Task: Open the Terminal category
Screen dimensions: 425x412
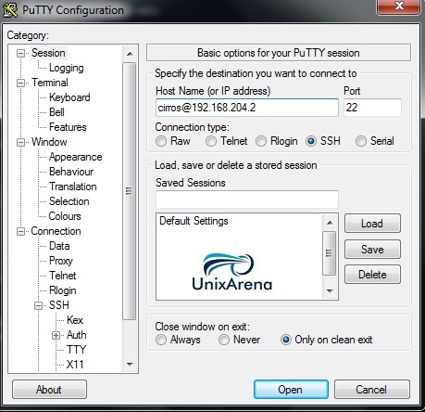Action: pos(50,83)
